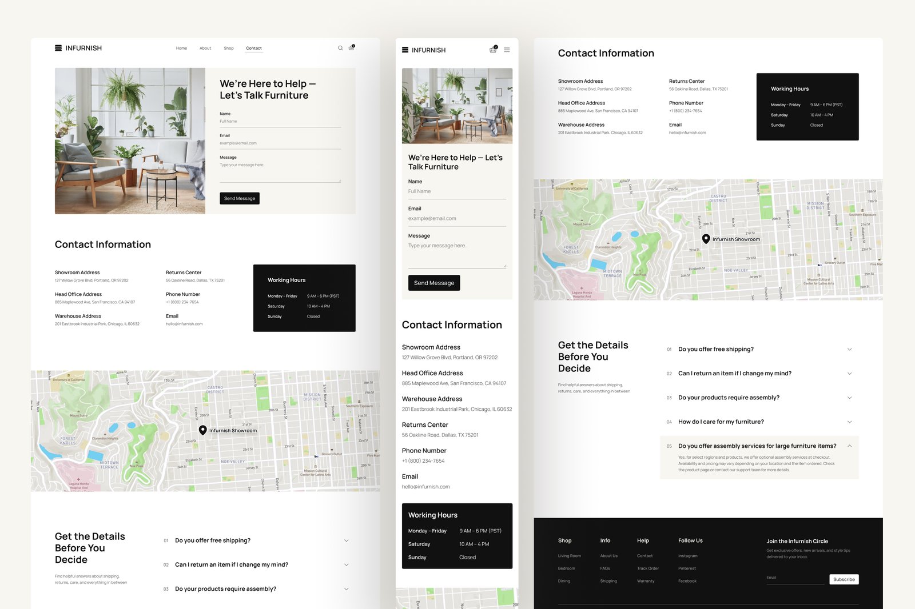Click the showroom map pin below Working Hours
The width and height of the screenshot is (915, 609).
706,239
